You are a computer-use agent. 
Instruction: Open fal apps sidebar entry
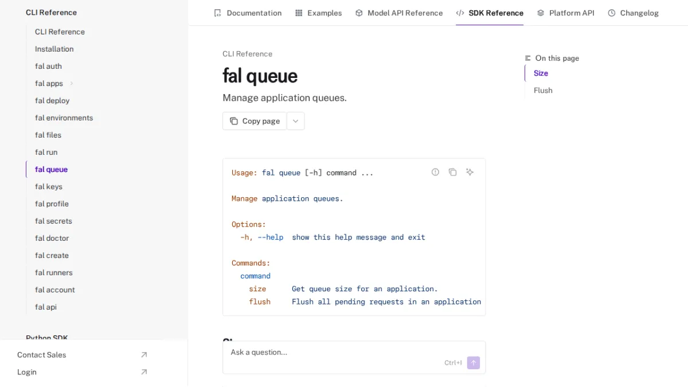(x=49, y=83)
